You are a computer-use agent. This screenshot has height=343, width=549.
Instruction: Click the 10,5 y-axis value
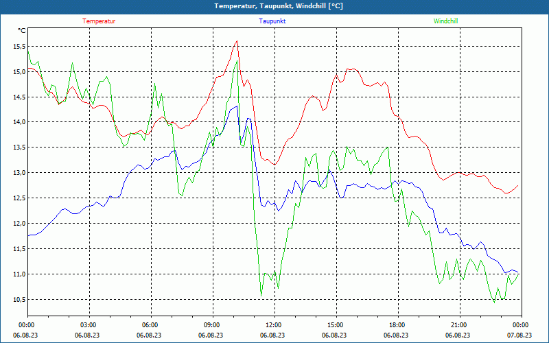click(20, 299)
